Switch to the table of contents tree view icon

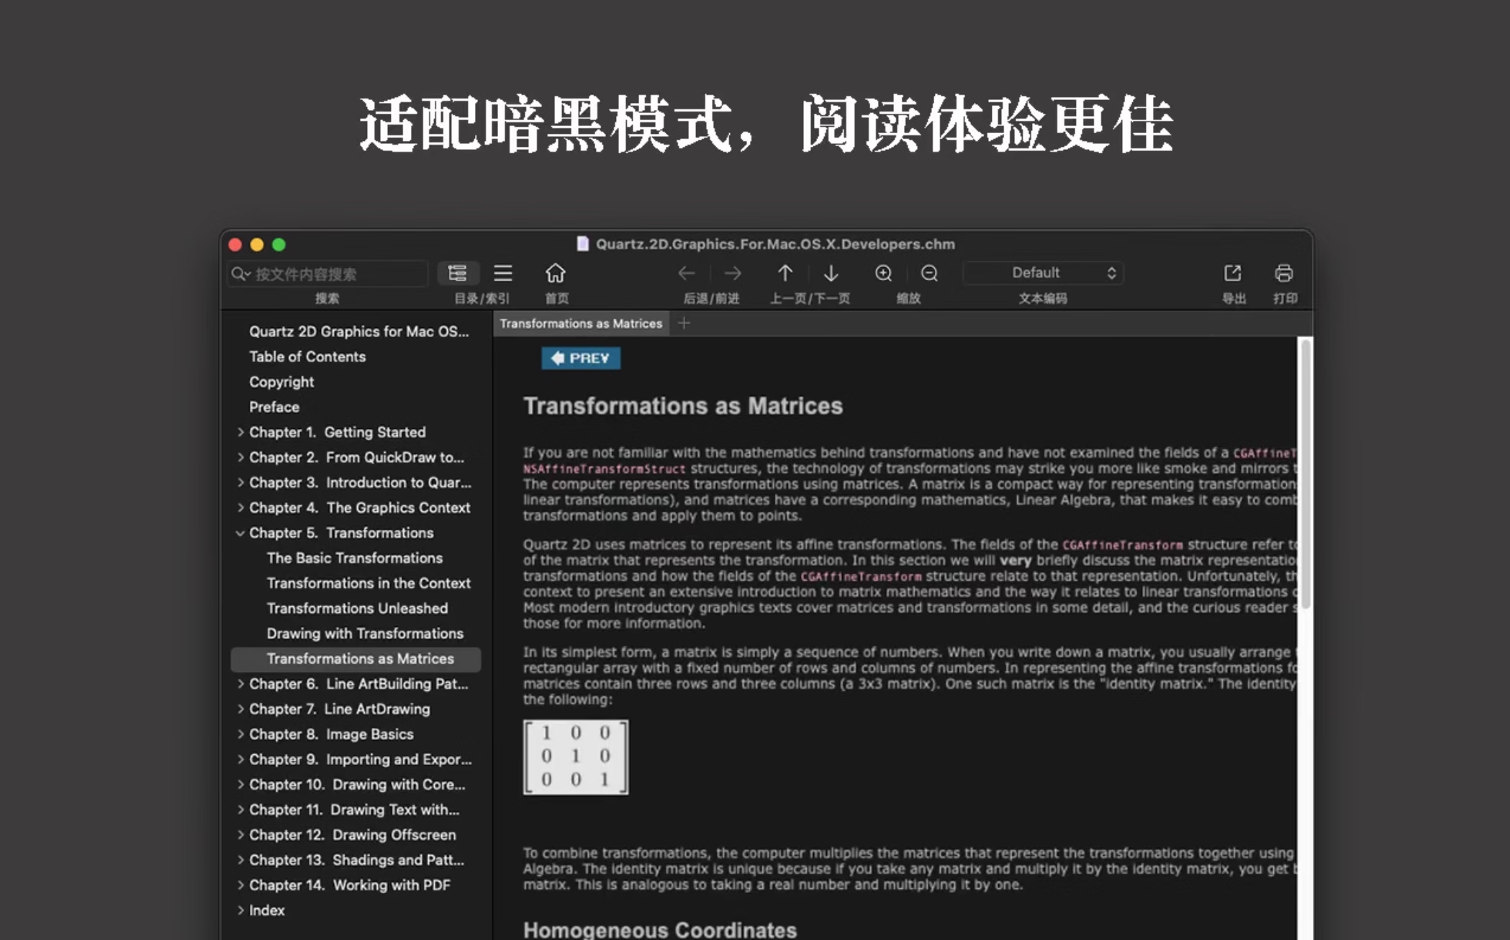[x=457, y=274]
